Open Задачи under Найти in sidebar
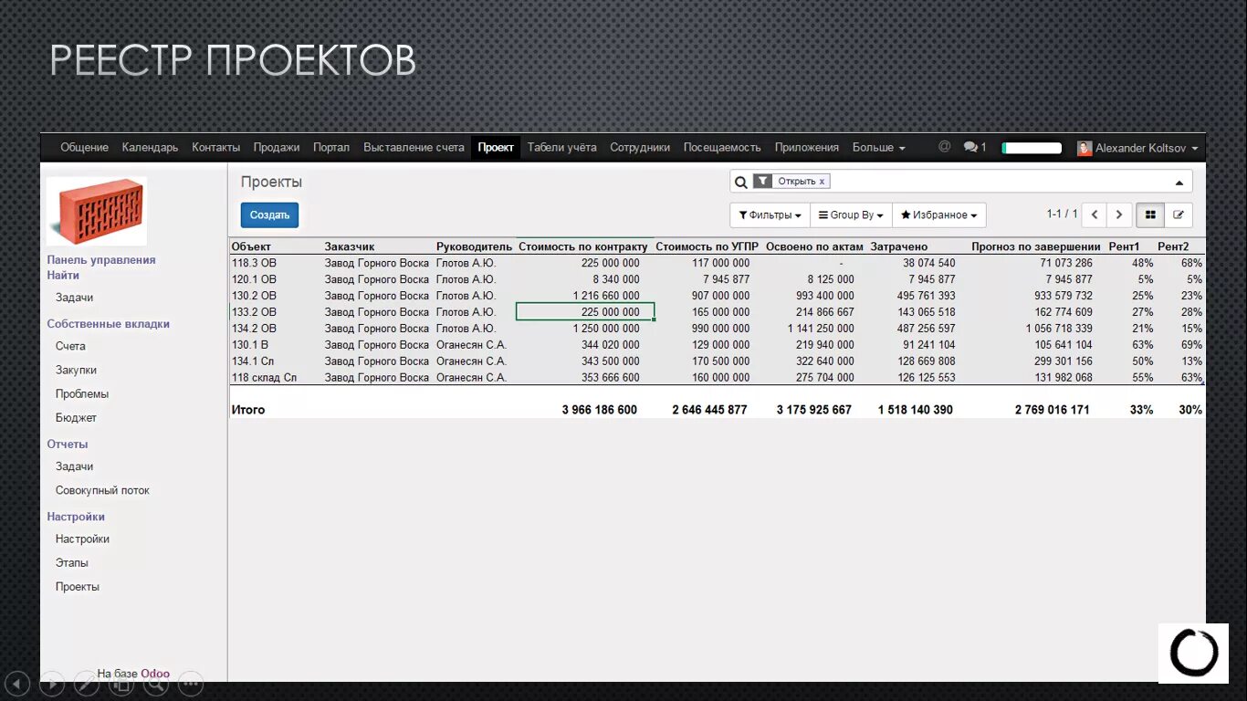Screen dimensions: 1247x701 (x=74, y=297)
